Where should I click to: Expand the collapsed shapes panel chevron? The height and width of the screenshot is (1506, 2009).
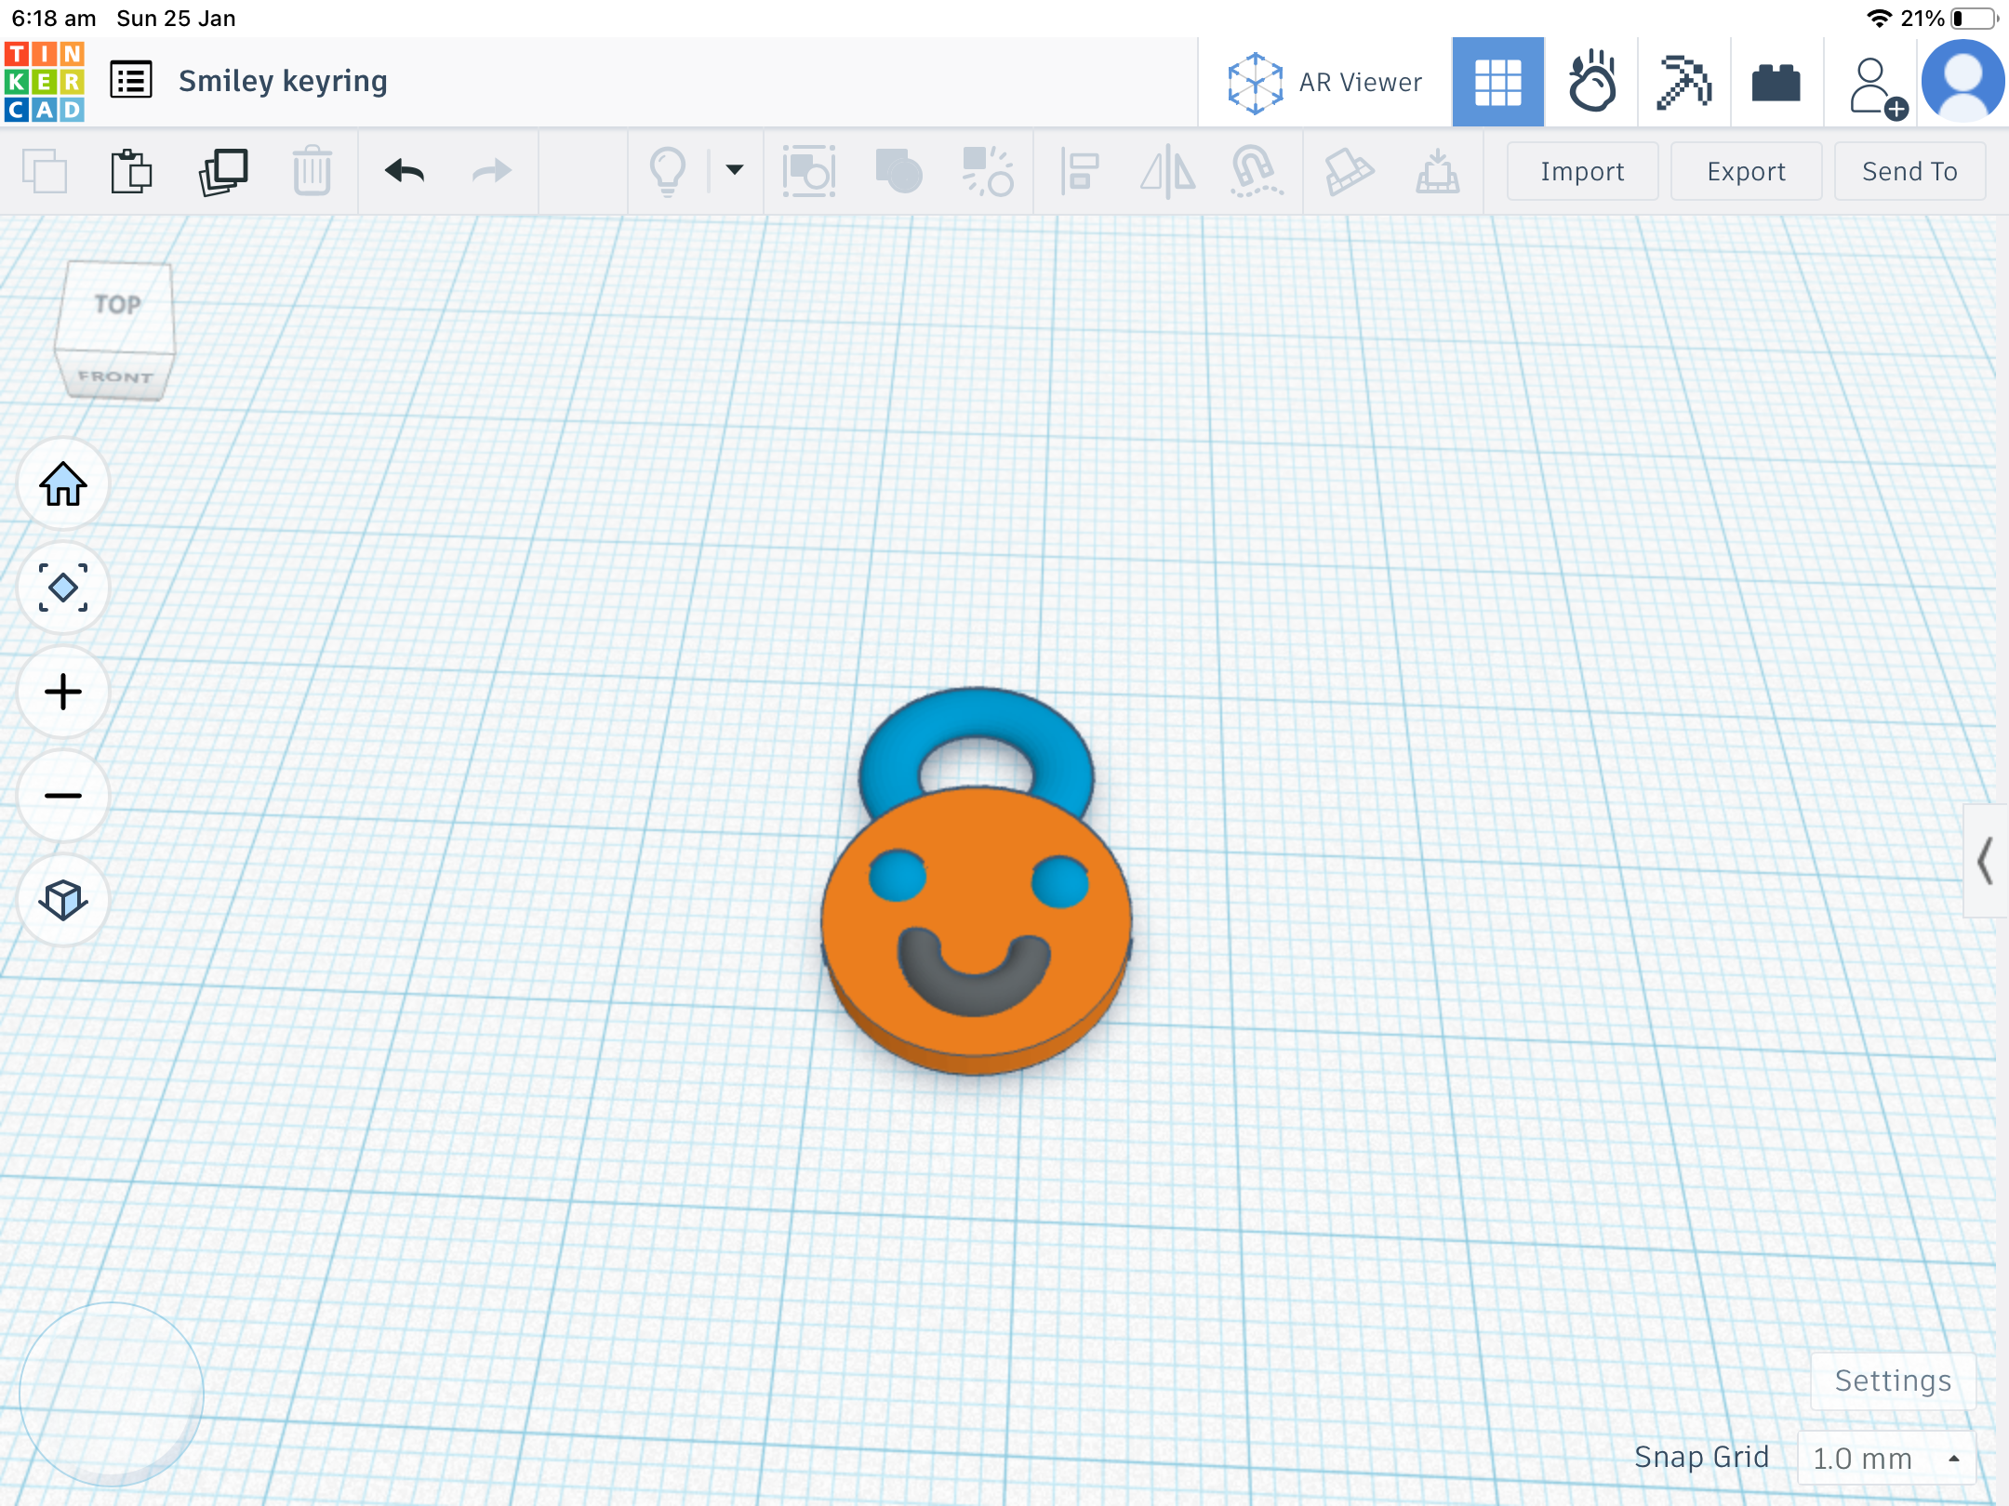tap(1985, 861)
